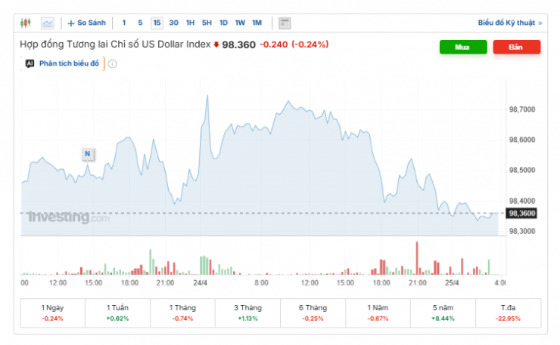Screen dimensions: 560x345
Task: Click the current price label 98,3600
Action: [x=522, y=213]
